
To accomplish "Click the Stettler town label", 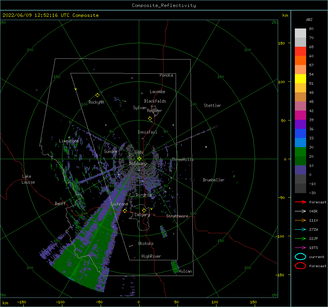I will click(x=212, y=105).
